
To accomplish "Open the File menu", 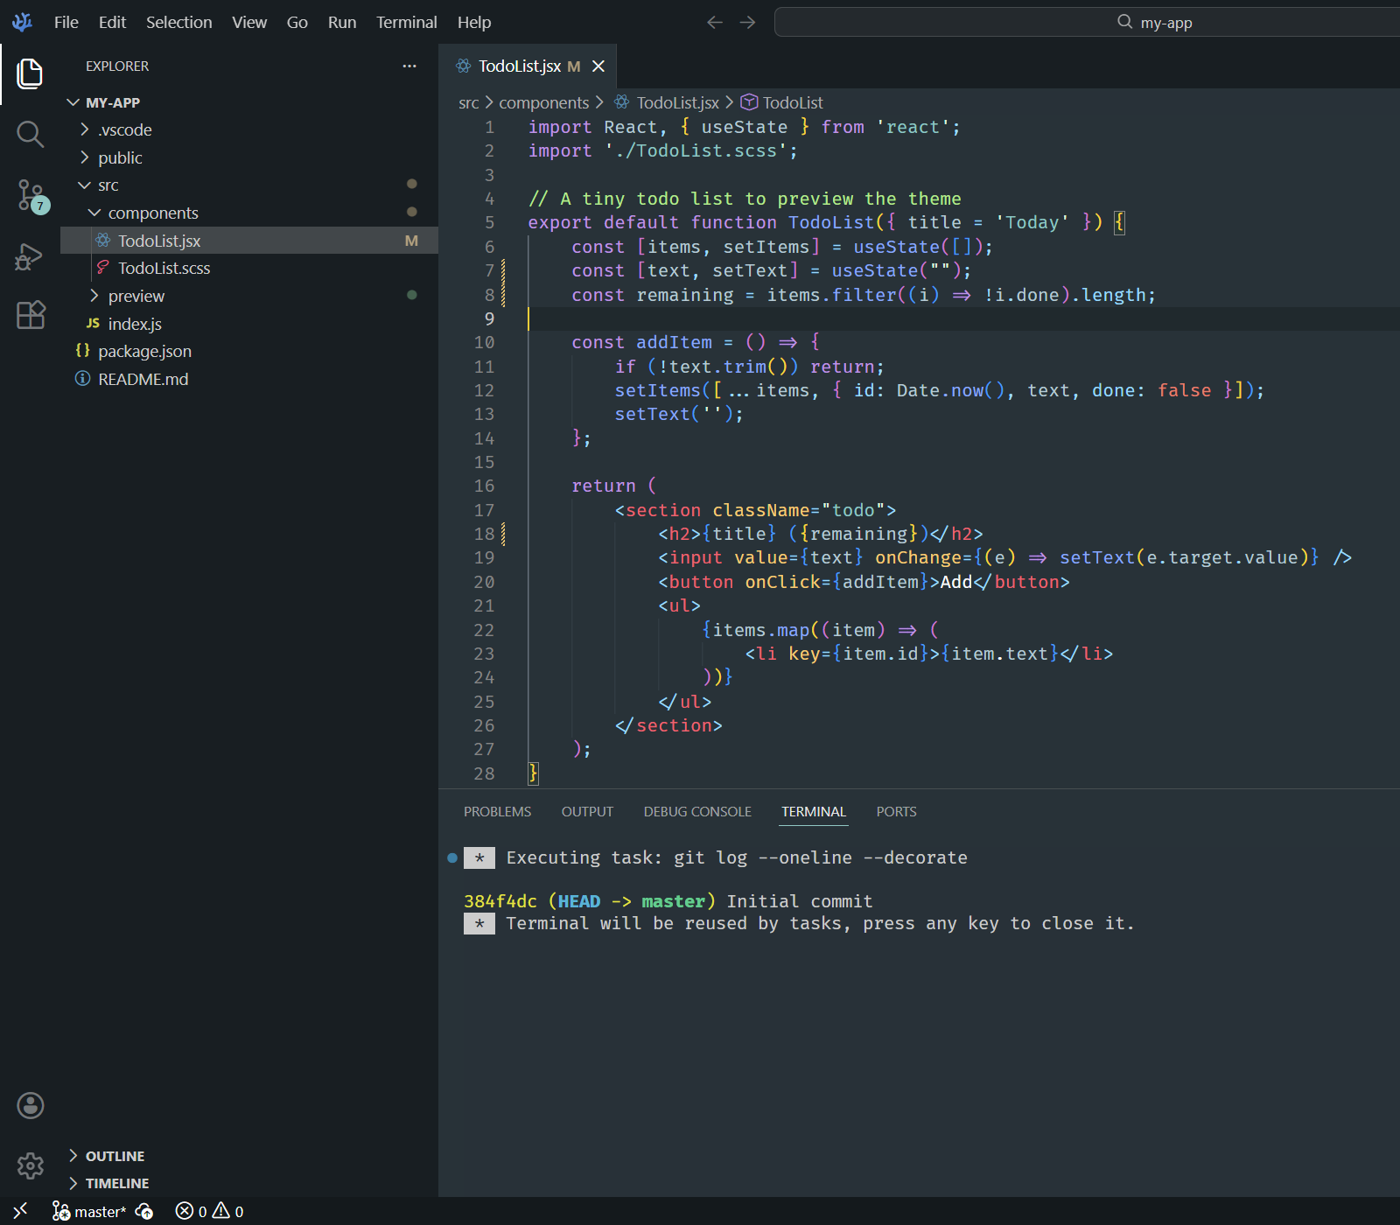I will [66, 22].
